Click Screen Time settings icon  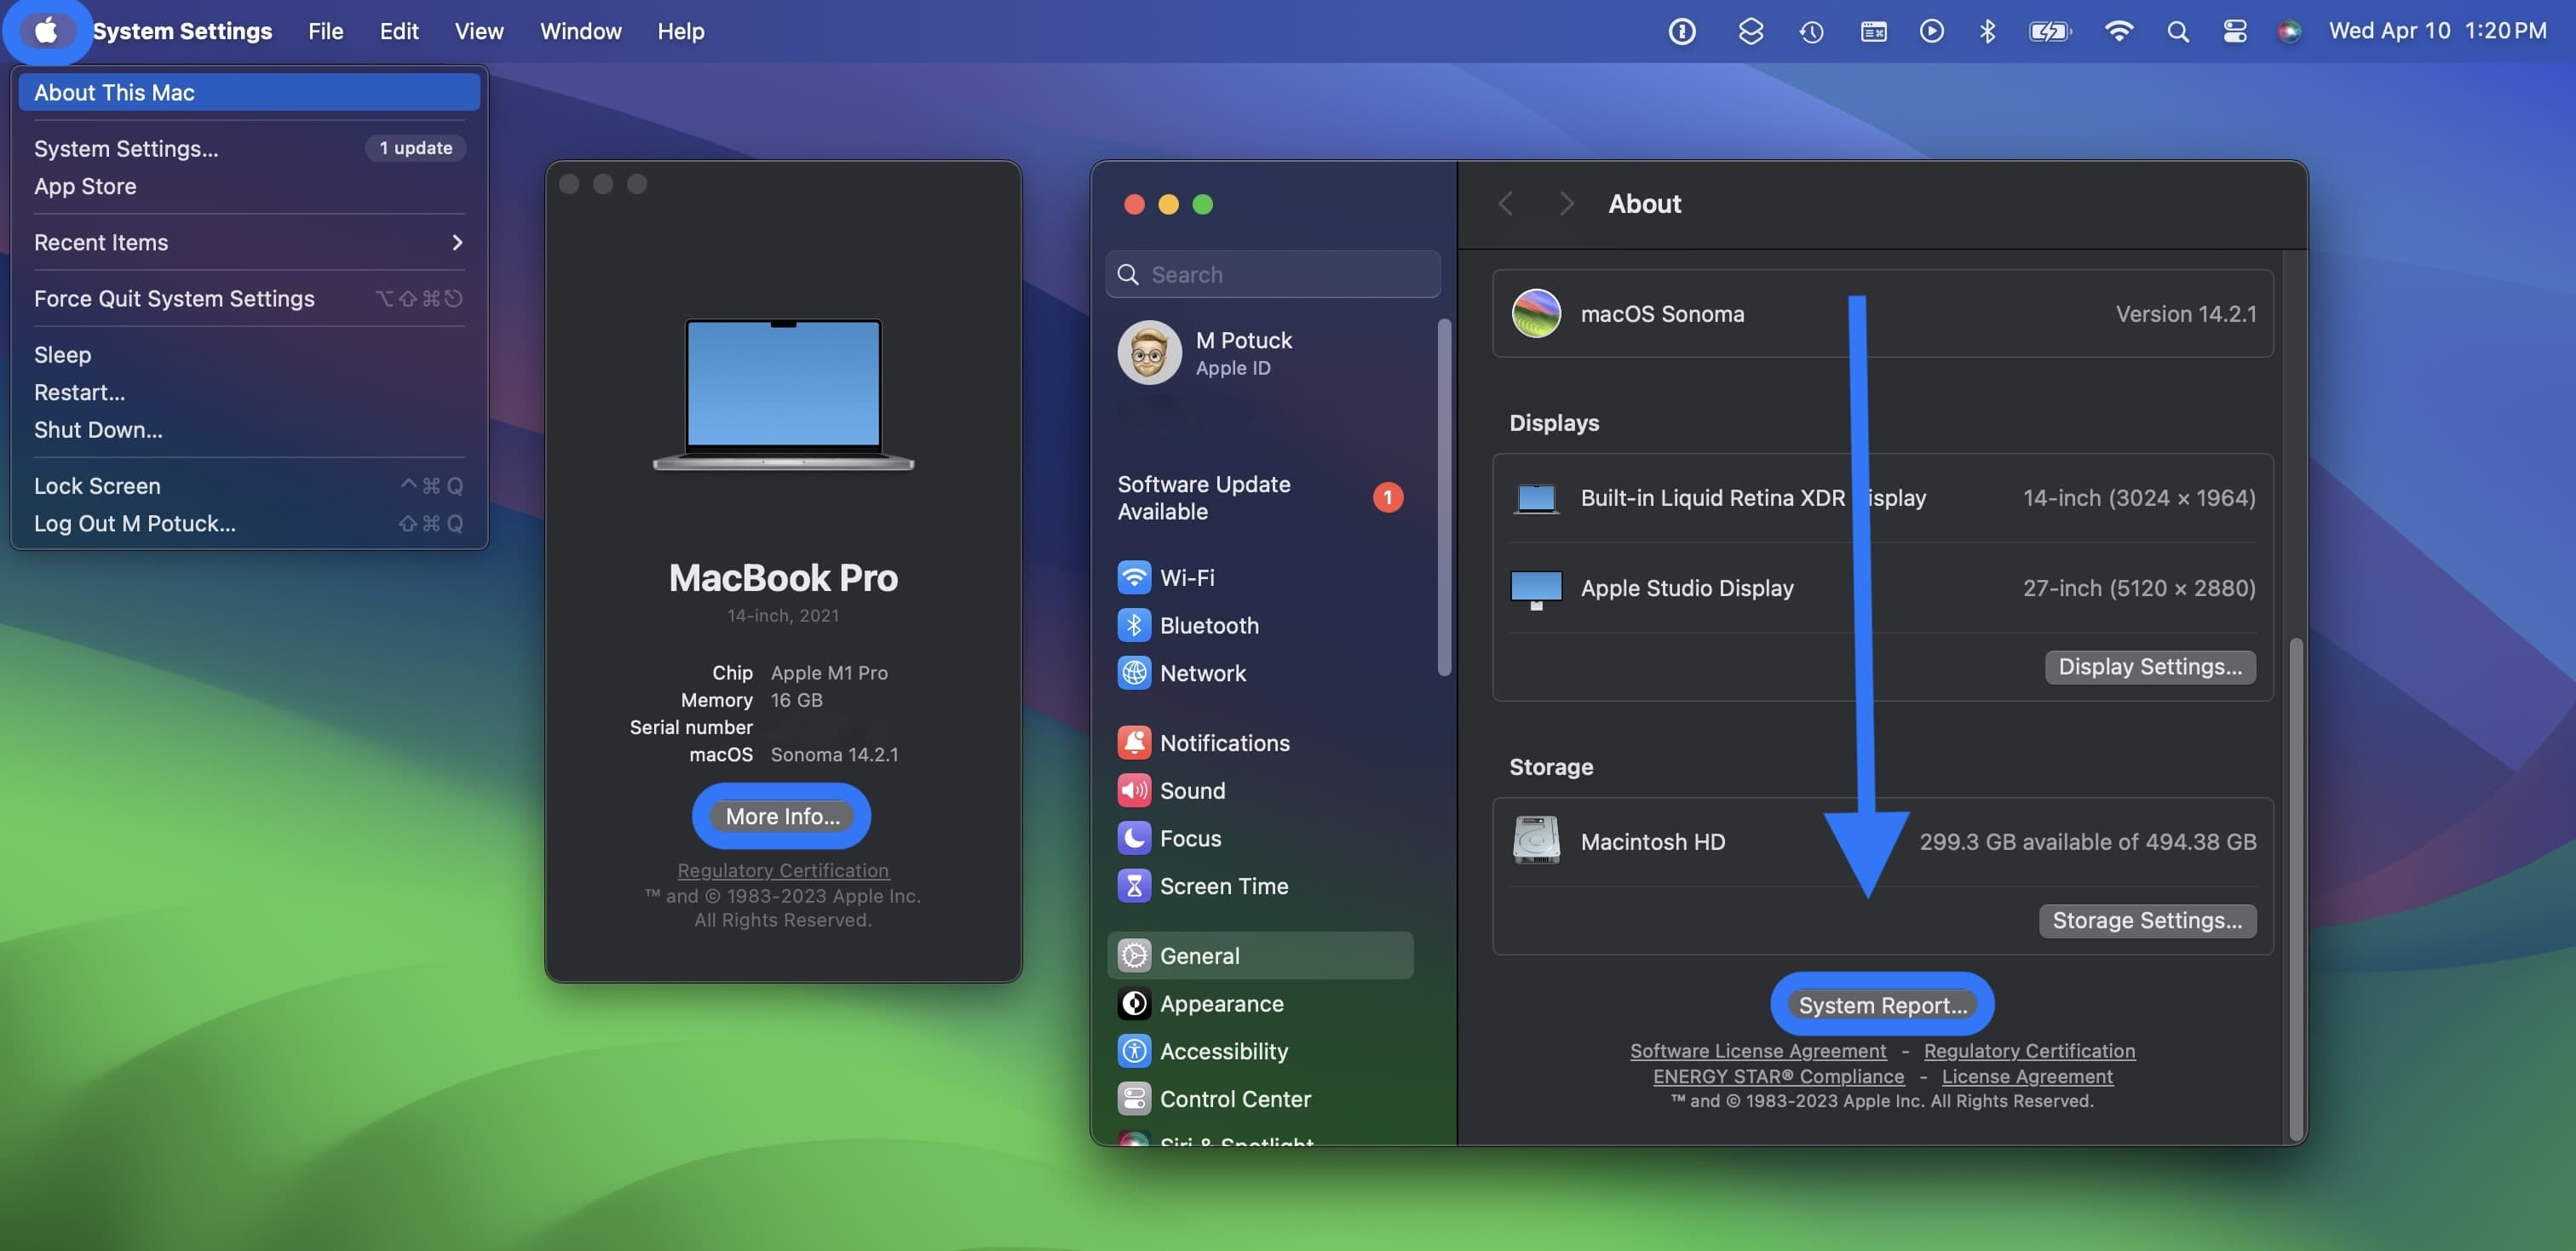(x=1136, y=885)
